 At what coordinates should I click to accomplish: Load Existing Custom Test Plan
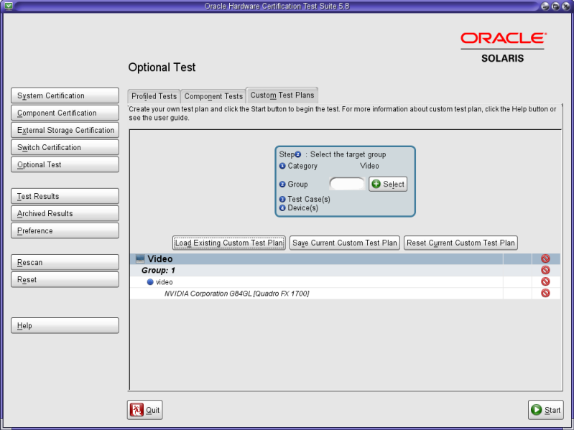tap(228, 243)
